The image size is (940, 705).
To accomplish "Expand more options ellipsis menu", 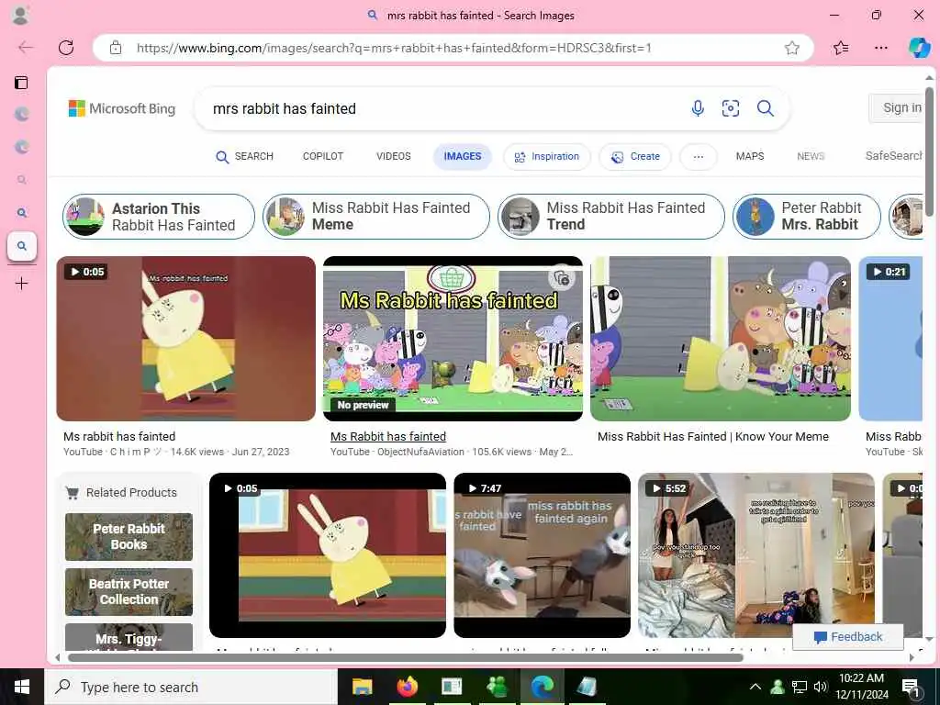I will 698,156.
